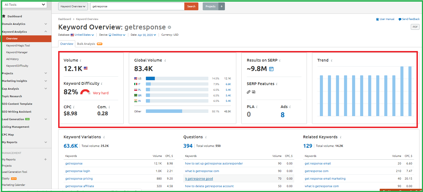Screen dimensions: 423x192
Task: Click the info icon next to CPC
Action: pyautogui.click(x=74, y=107)
